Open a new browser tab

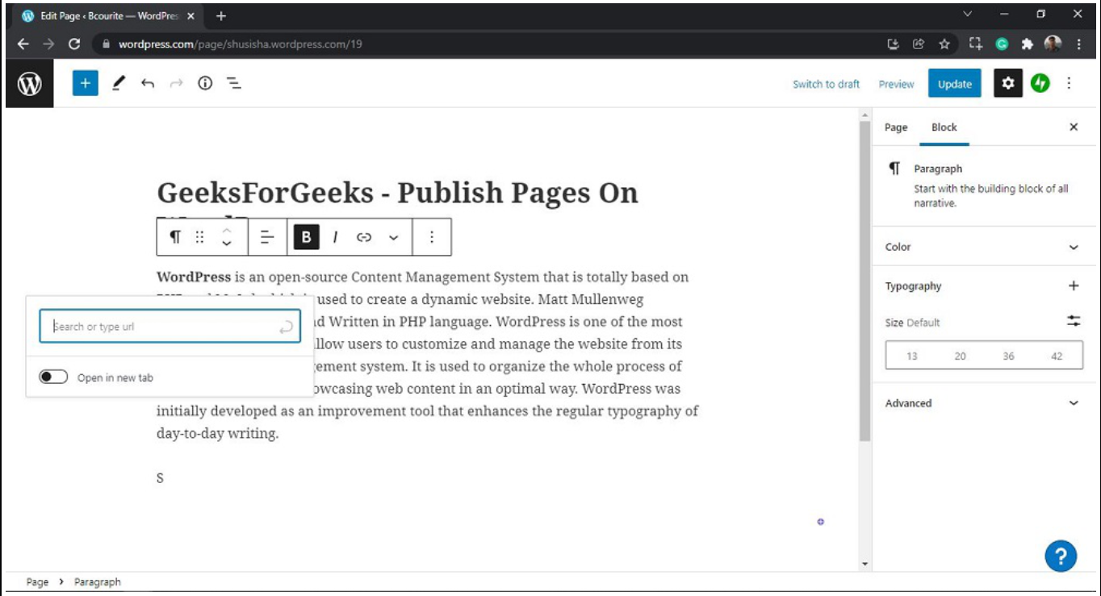coord(221,15)
